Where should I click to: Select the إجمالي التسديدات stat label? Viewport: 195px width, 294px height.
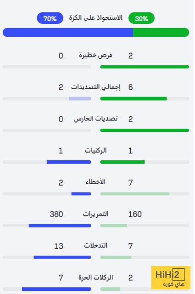pyautogui.click(x=95, y=87)
